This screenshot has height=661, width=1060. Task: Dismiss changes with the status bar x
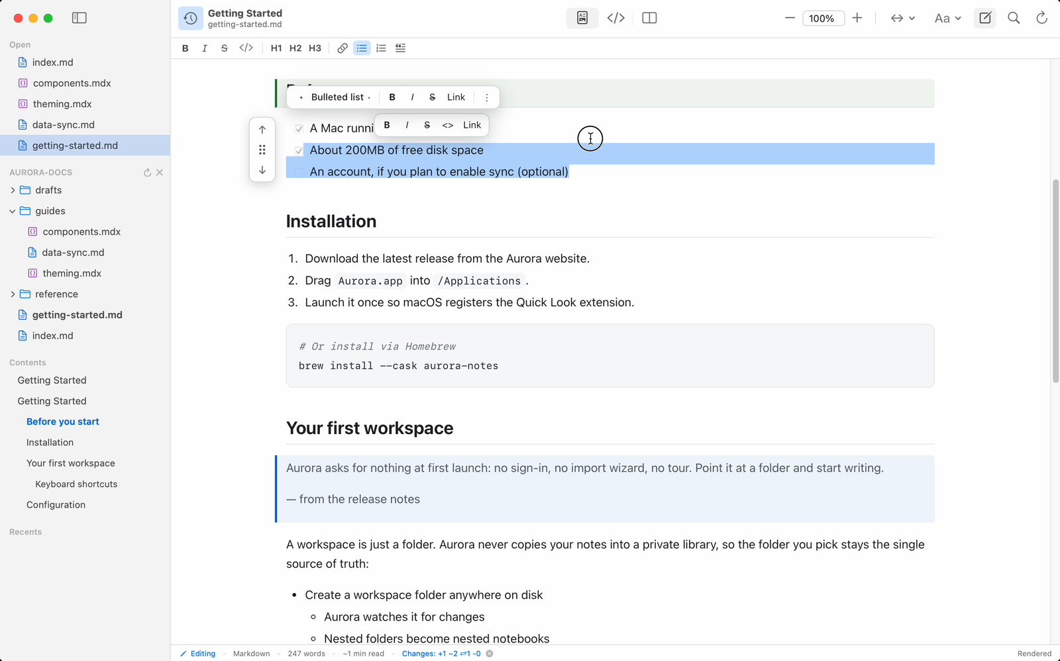point(490,654)
